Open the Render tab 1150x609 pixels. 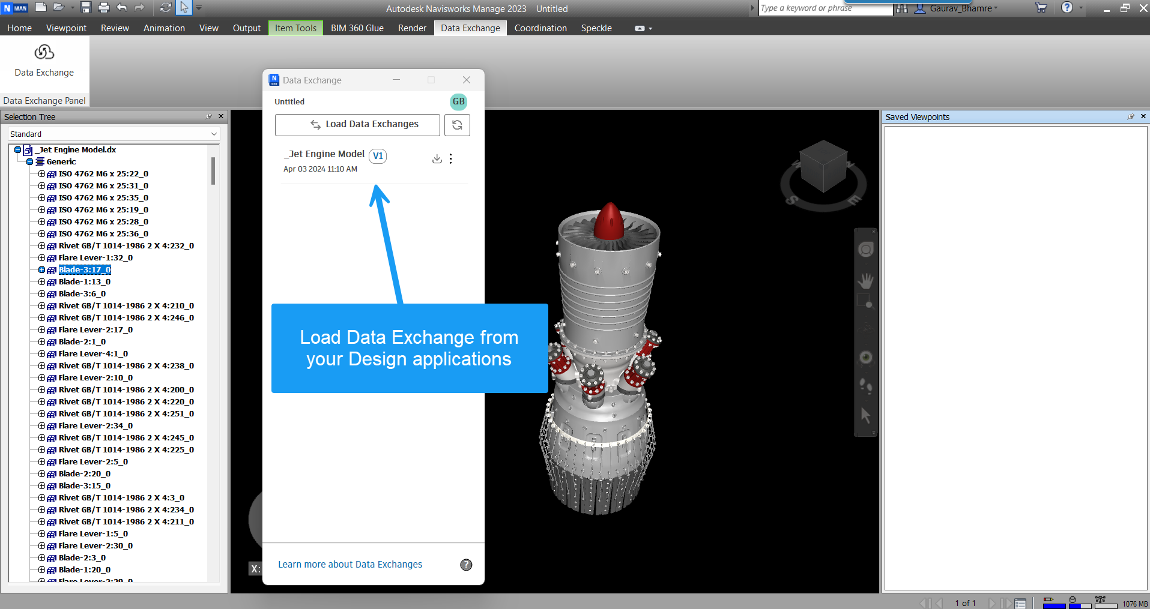coord(412,28)
